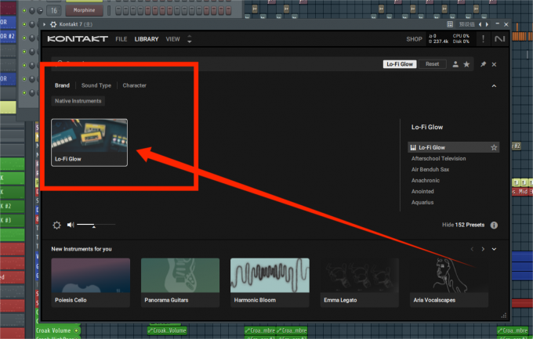Click the exclamation notification icon
Viewport: 533px width, 339px height.
pyautogui.click(x=483, y=38)
